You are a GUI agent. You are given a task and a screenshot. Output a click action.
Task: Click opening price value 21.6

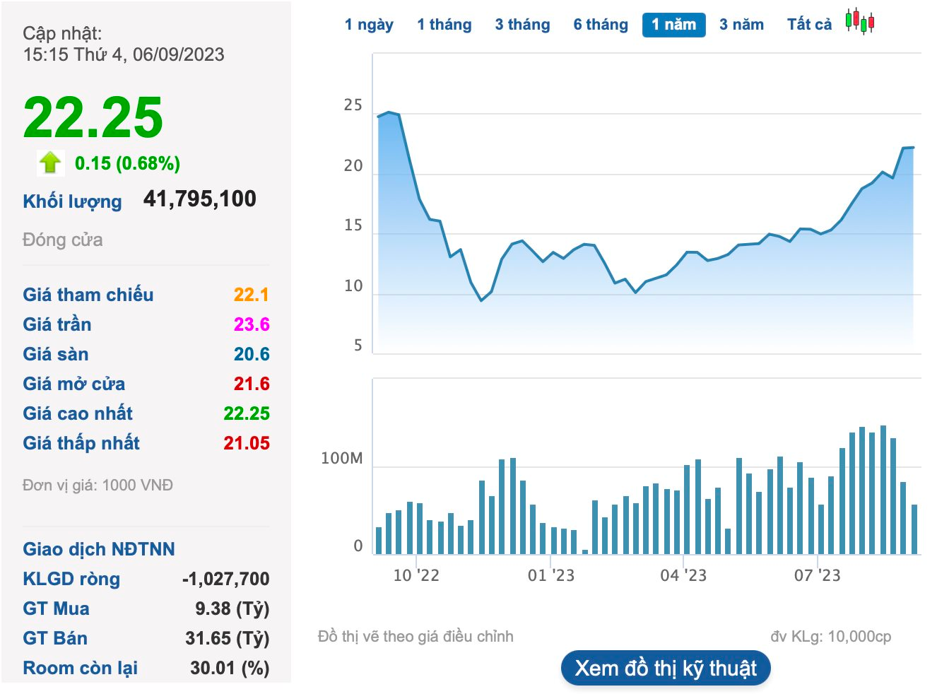tap(252, 384)
